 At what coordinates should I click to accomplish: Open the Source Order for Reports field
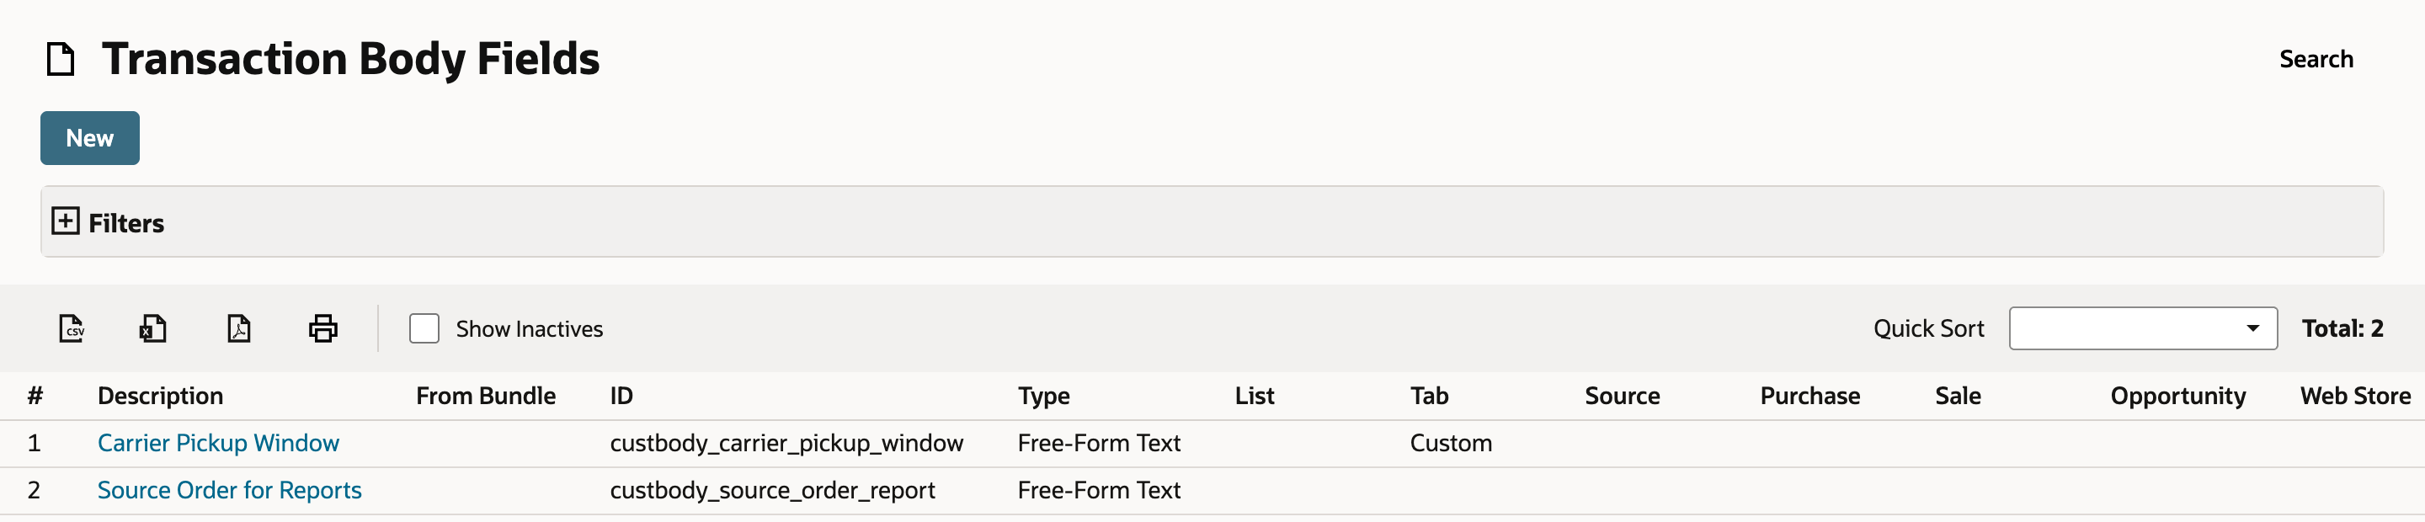[229, 490]
